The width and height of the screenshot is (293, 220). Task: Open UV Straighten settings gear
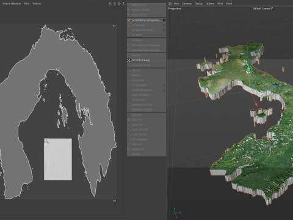pyautogui.click(x=164, y=85)
